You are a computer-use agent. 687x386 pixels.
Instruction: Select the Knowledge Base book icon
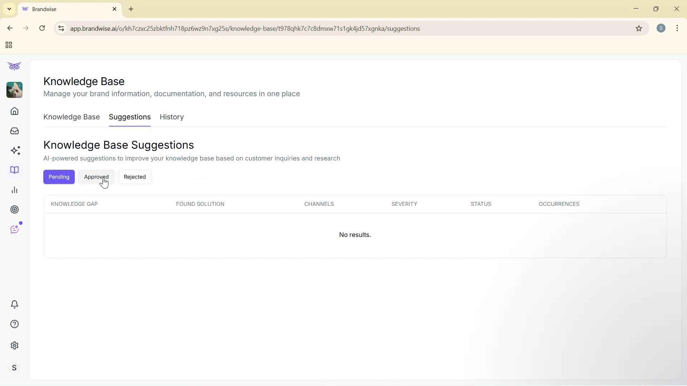coord(14,170)
